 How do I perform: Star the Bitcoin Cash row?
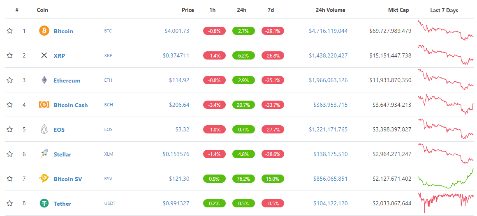pyautogui.click(x=10, y=105)
